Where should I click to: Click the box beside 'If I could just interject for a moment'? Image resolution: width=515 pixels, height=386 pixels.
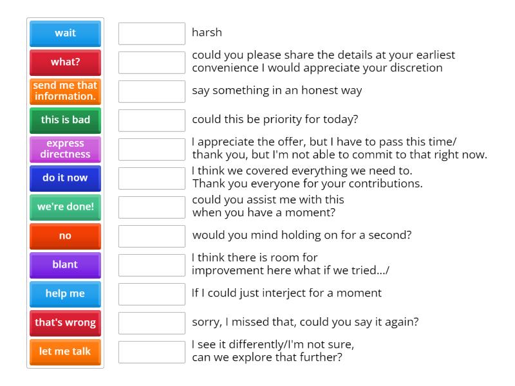[151, 294]
